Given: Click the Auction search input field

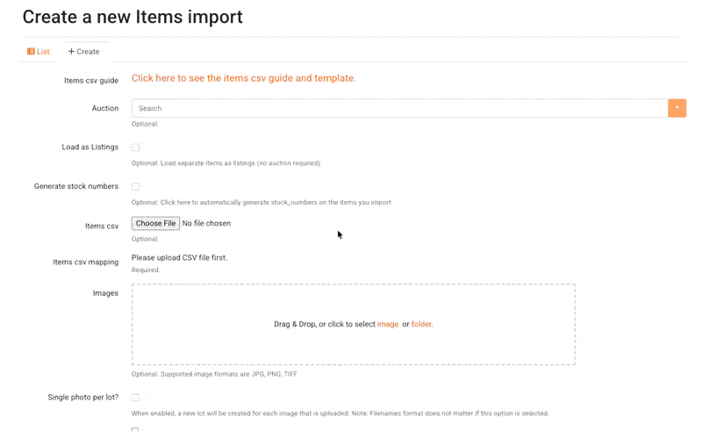Looking at the screenshot, I should 399,108.
